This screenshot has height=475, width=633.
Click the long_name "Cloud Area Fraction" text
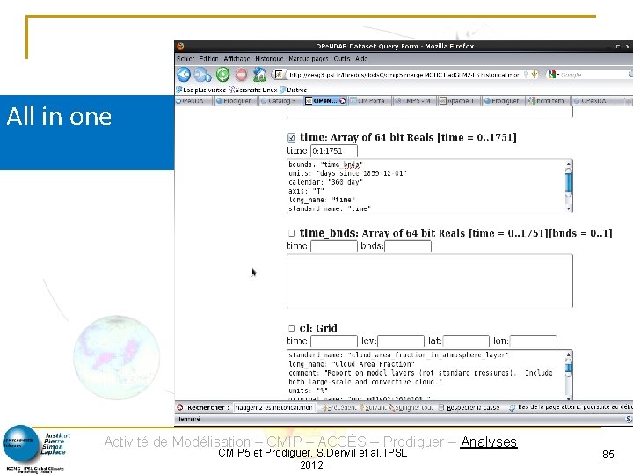[x=351, y=364]
